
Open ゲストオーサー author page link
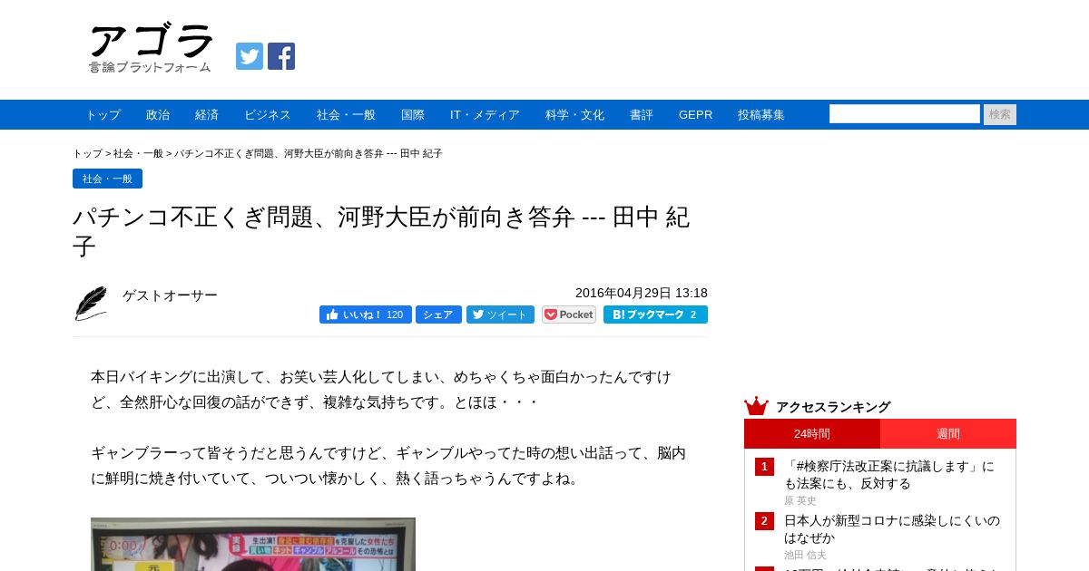[x=170, y=295]
